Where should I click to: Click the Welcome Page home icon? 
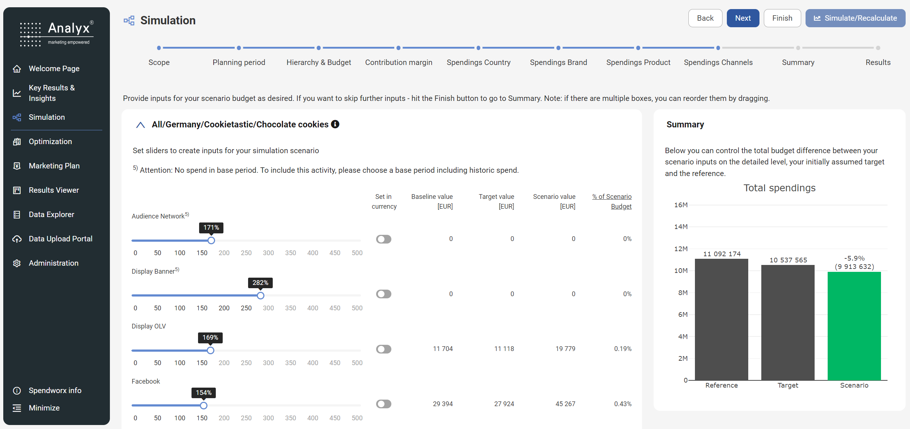pyautogui.click(x=17, y=69)
